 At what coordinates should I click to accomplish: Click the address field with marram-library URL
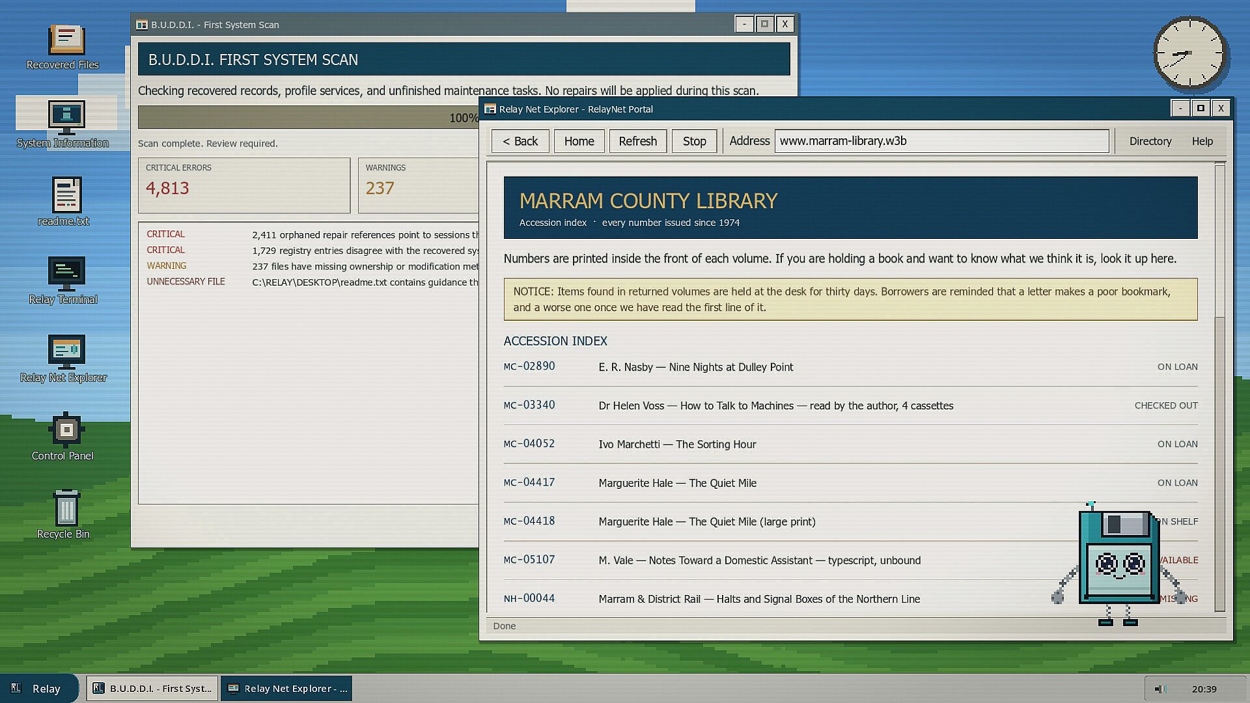[941, 141]
